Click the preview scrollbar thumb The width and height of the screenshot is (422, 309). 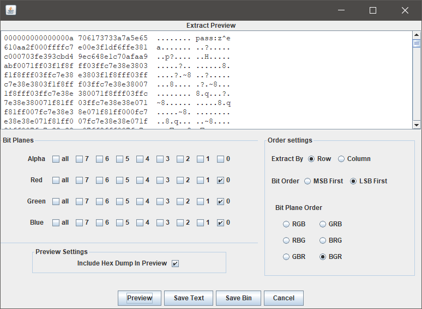click(417, 43)
